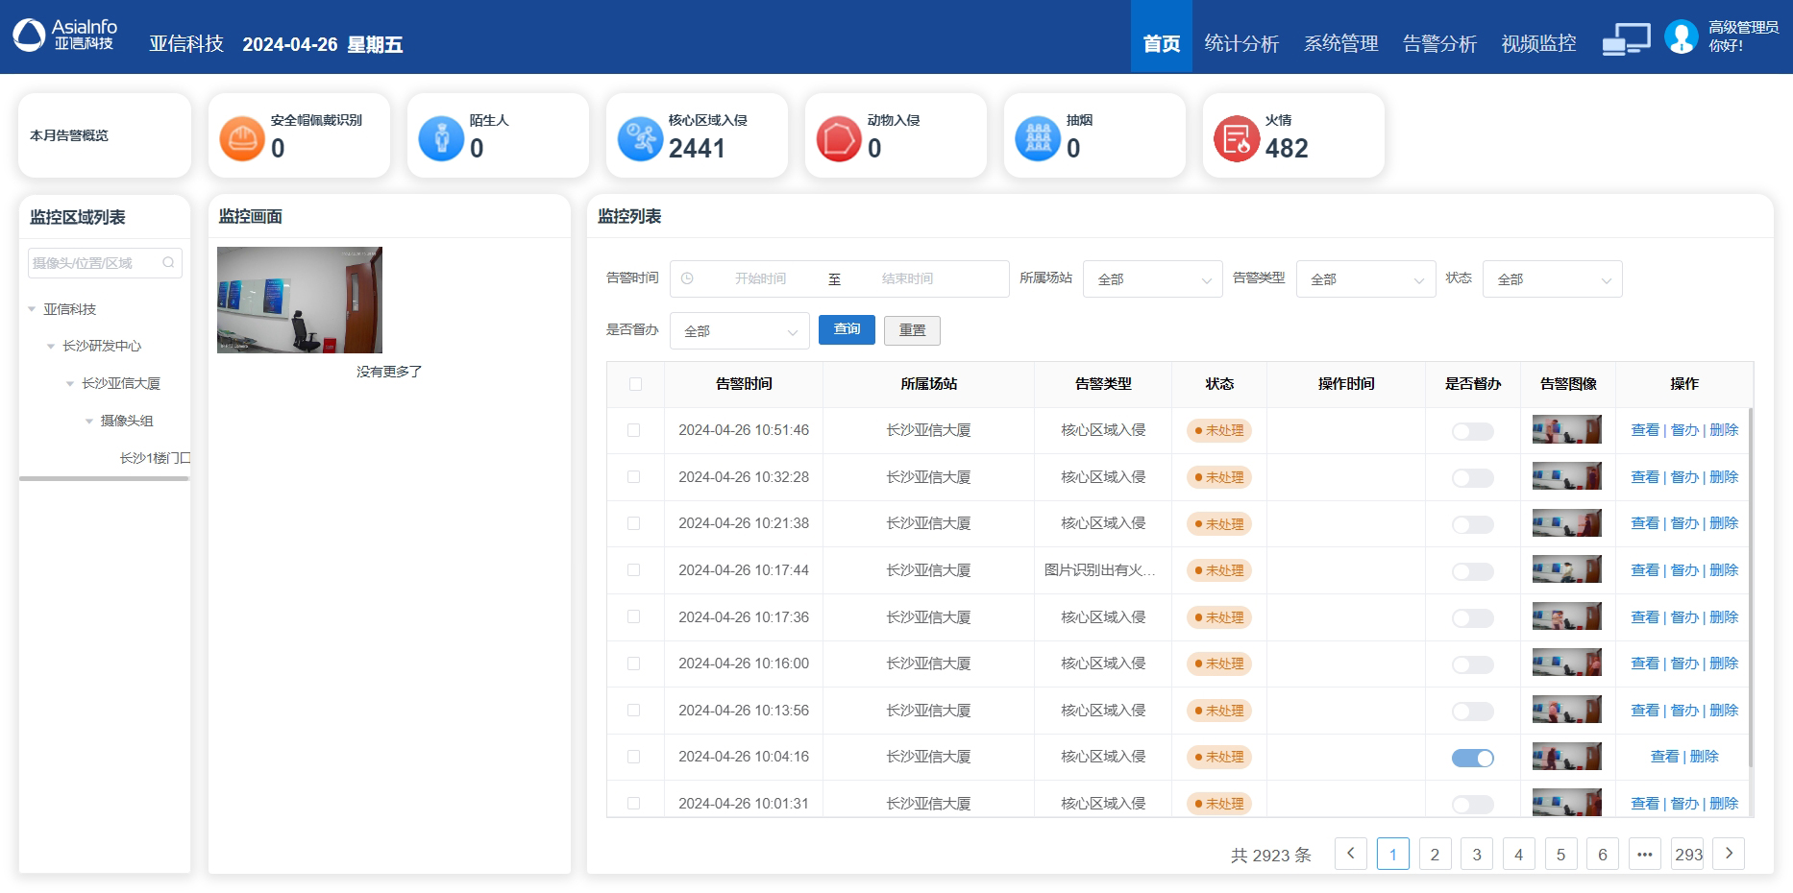
Task: Open the 视频监控 menu tab
Action: 1538,43
